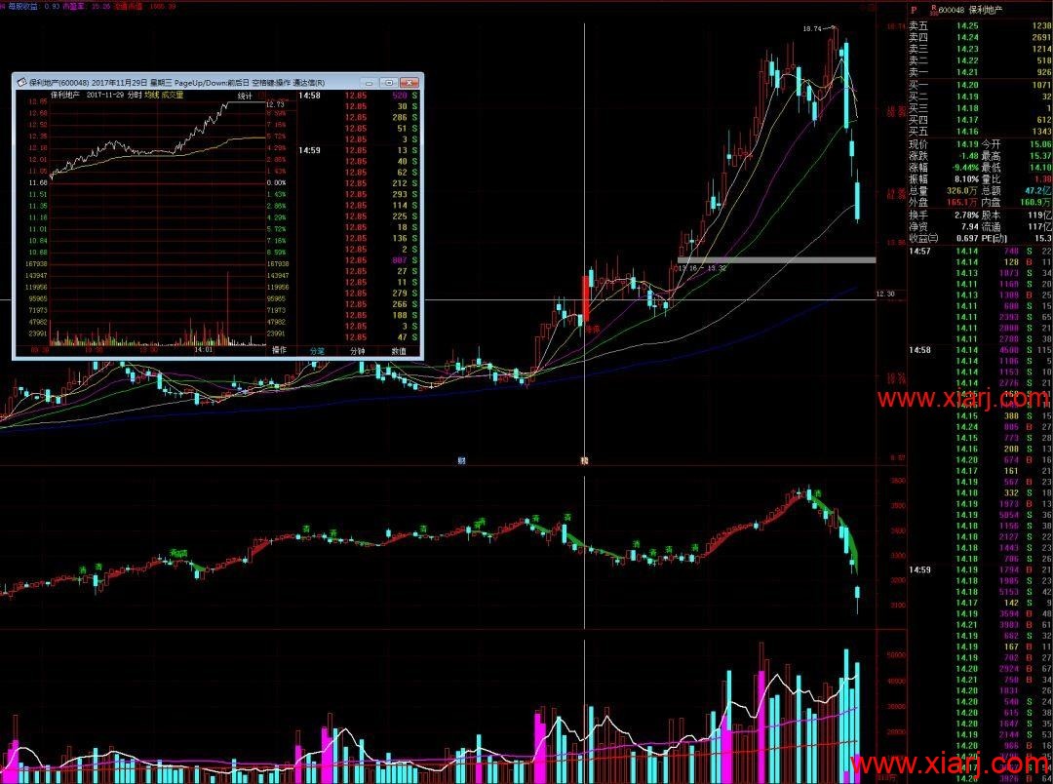Switch to the 数值 tab in the popup
The height and width of the screenshot is (784, 1053).
click(399, 351)
